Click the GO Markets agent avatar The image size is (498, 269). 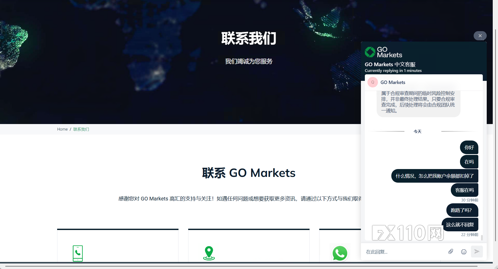point(372,82)
